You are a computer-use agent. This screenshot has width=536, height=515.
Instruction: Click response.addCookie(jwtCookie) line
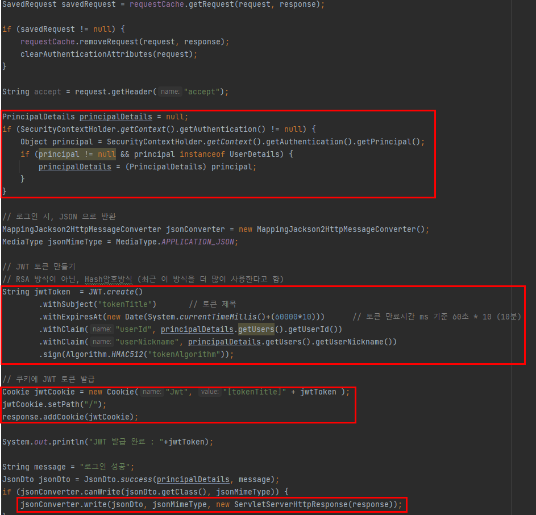(x=70, y=417)
